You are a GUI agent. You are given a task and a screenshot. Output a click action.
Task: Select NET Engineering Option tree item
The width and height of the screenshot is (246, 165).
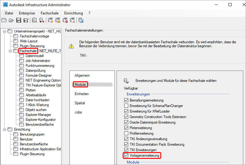click(x=43, y=80)
